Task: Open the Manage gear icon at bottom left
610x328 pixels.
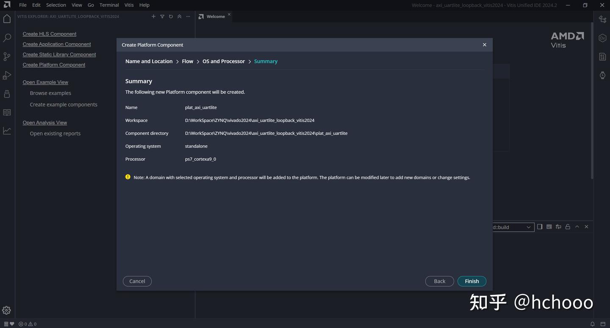Action: (x=6, y=310)
